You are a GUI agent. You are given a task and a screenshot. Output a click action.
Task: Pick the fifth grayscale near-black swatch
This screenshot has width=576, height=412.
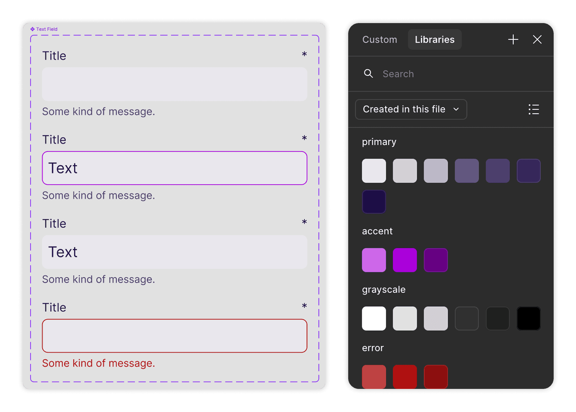pyautogui.click(x=498, y=319)
